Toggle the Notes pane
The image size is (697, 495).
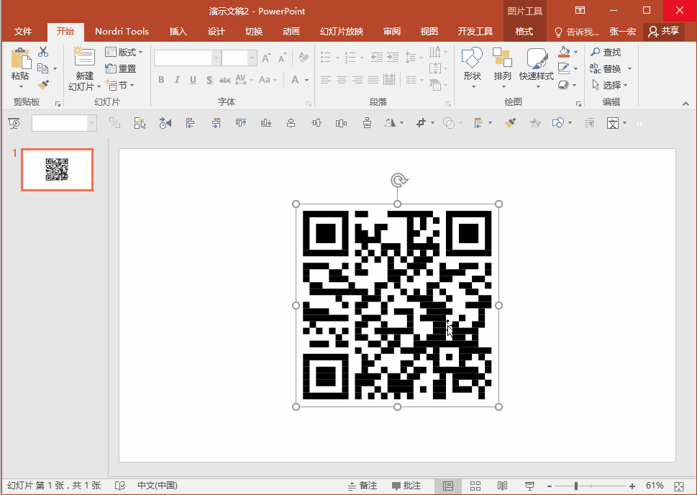(362, 486)
